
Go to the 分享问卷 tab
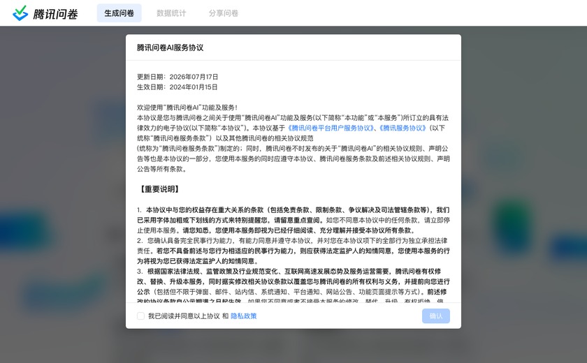(x=224, y=13)
